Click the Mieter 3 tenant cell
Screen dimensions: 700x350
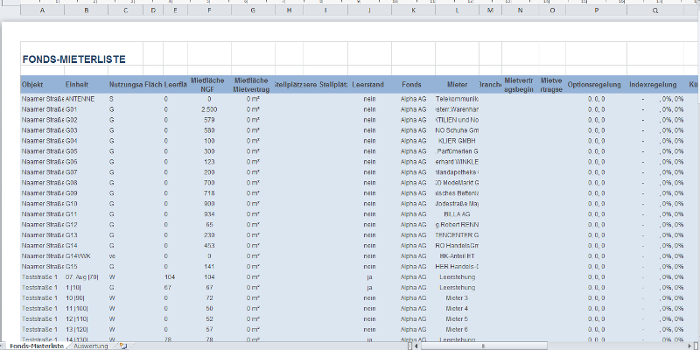click(457, 298)
